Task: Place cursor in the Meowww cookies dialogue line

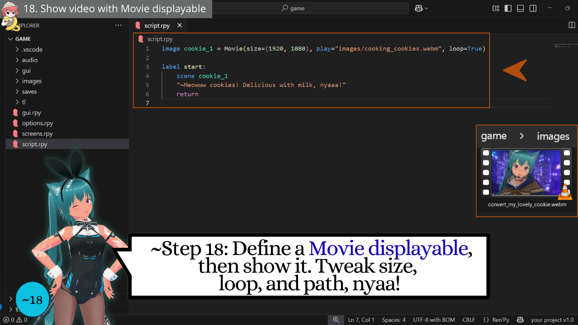Action: click(261, 85)
